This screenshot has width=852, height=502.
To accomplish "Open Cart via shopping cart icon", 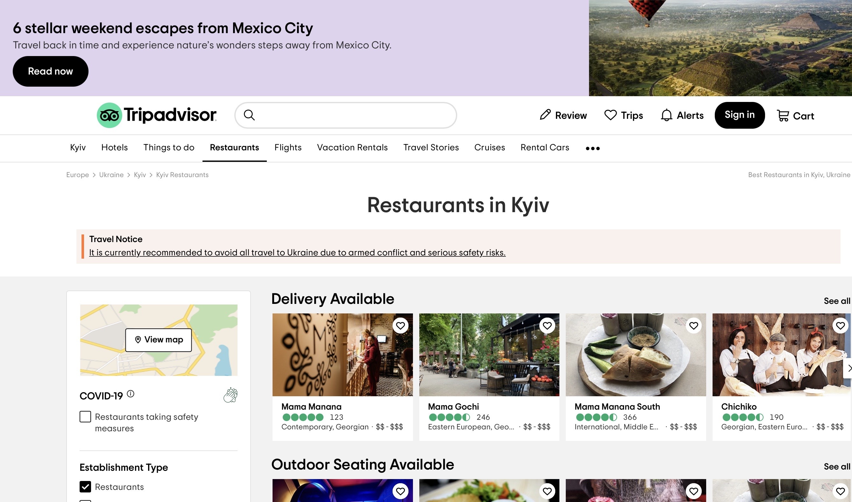I will click(783, 116).
